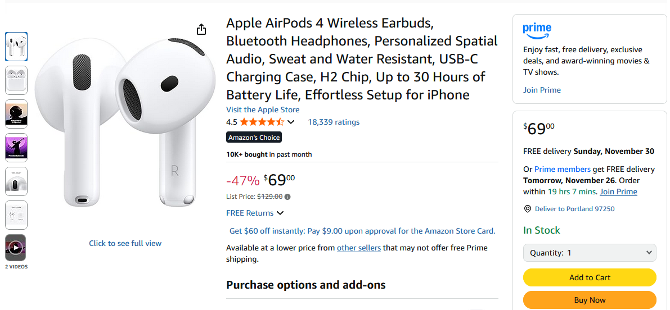The image size is (670, 310).
Task: Open the 18,339 ratings link
Action: tap(334, 122)
